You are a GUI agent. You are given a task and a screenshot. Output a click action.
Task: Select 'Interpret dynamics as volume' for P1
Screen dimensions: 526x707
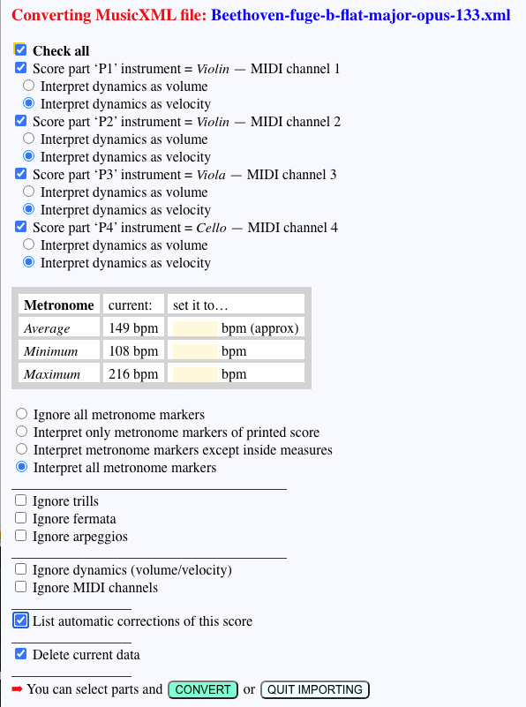(27, 86)
